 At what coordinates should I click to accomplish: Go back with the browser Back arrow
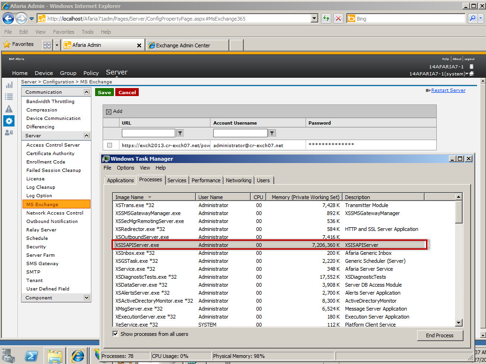coord(8,19)
